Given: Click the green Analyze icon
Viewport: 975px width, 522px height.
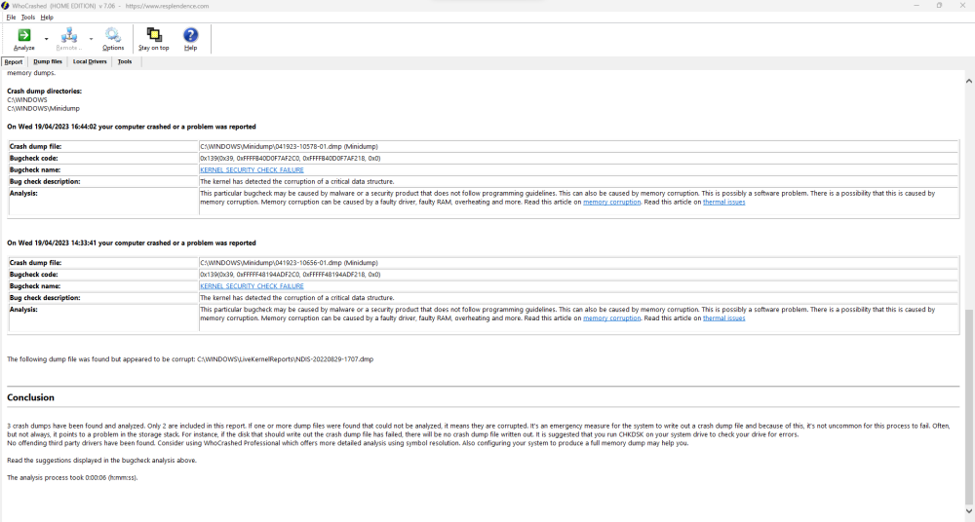Looking at the screenshot, I should point(24,36).
